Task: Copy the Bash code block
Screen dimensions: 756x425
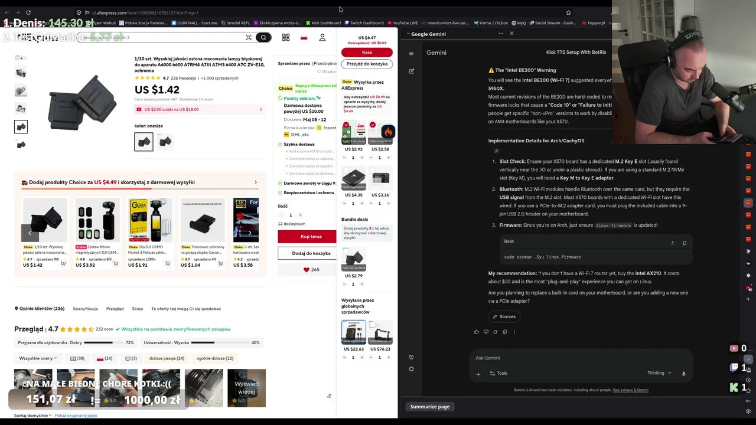Action: tap(685, 243)
